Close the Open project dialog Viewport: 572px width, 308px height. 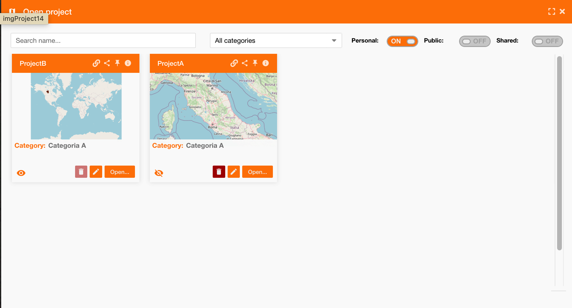tap(562, 11)
